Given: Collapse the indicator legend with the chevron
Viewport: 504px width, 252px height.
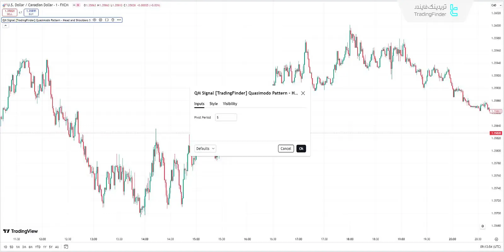Looking at the screenshot, I should click(x=6, y=26).
